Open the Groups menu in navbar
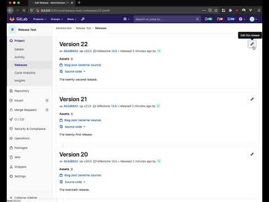Screen dimensions: 269x202 tap(57, 19)
